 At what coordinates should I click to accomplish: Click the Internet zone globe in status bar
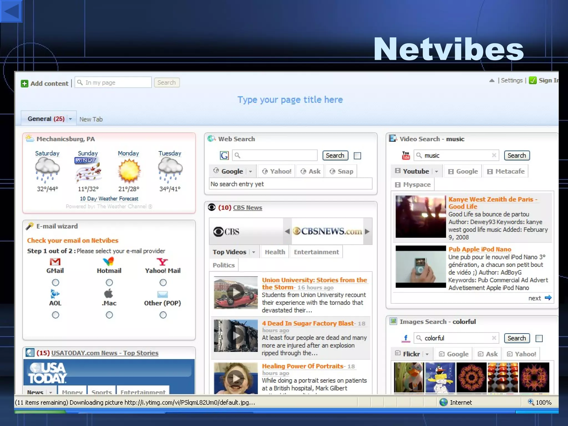443,402
